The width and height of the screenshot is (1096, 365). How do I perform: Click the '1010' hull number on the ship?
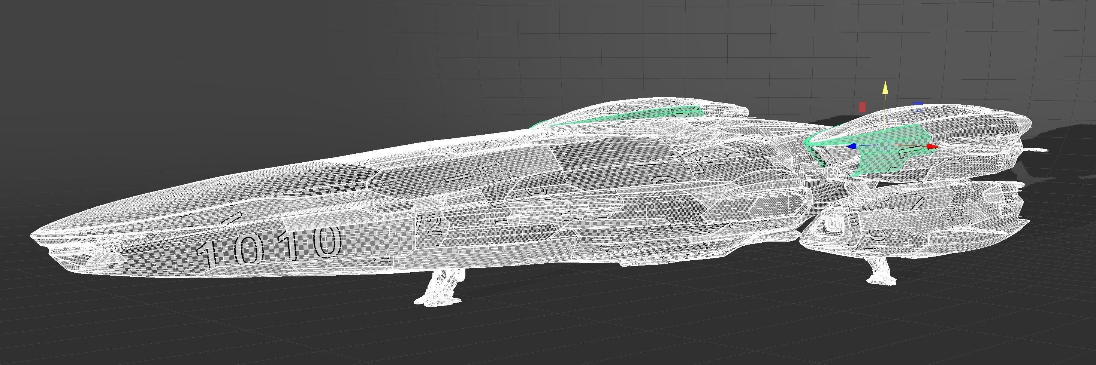tap(269, 248)
